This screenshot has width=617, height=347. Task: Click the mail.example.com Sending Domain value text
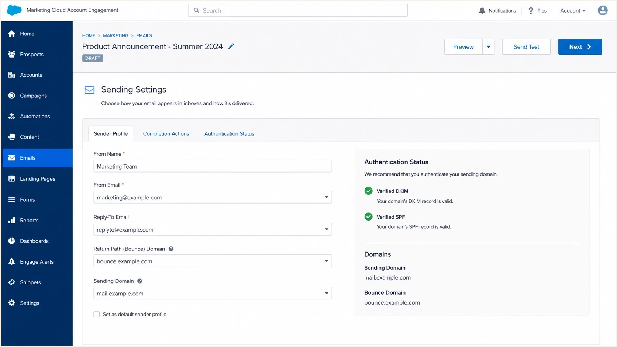(387, 278)
